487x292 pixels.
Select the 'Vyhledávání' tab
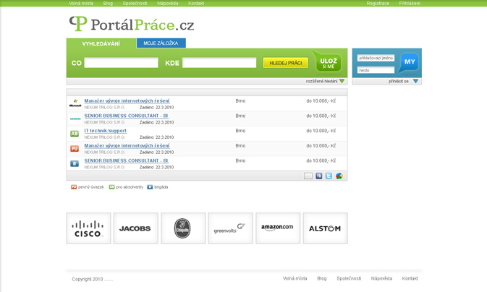(101, 44)
